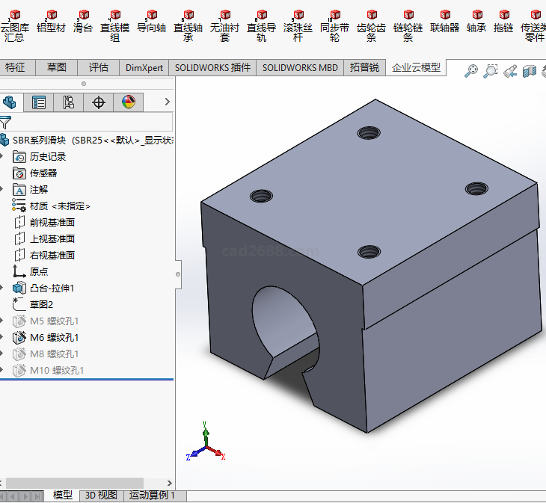Expand the 凸台-拉伸1 feature
Viewport: 546px width, 503px height.
4,288
